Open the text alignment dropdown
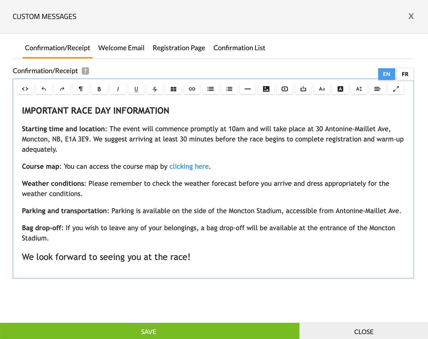The height and width of the screenshot is (339, 428). click(x=377, y=89)
